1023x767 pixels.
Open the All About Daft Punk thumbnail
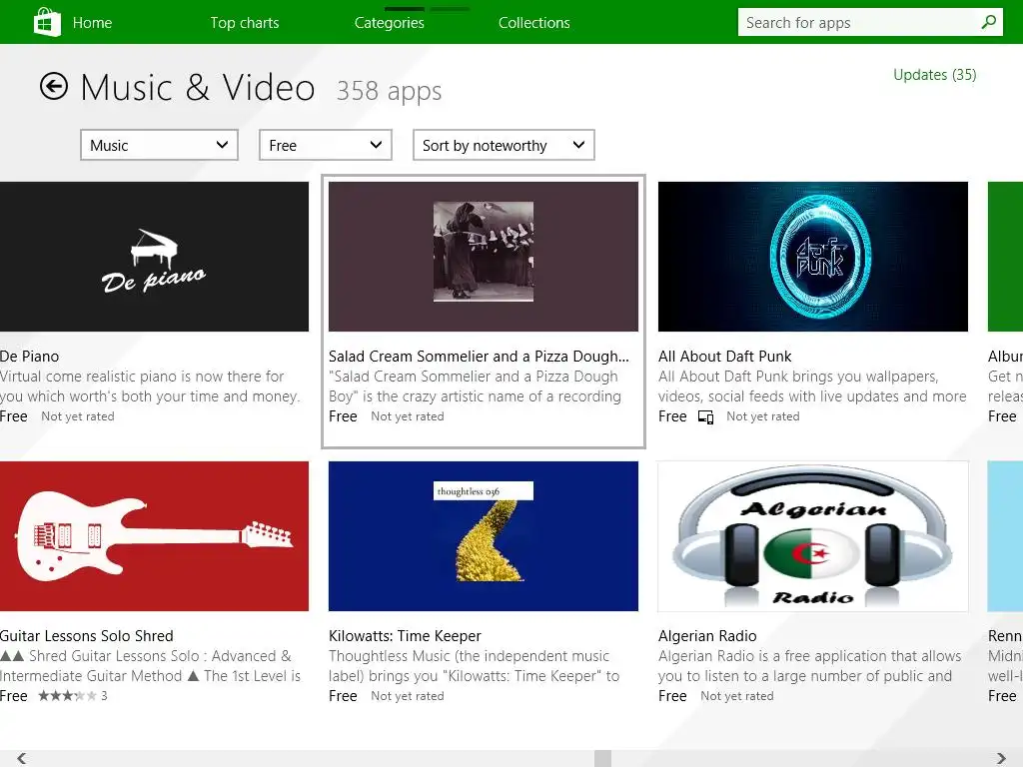(813, 257)
